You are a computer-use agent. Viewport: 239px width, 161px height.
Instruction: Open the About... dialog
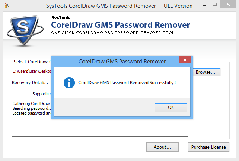tap(162, 147)
